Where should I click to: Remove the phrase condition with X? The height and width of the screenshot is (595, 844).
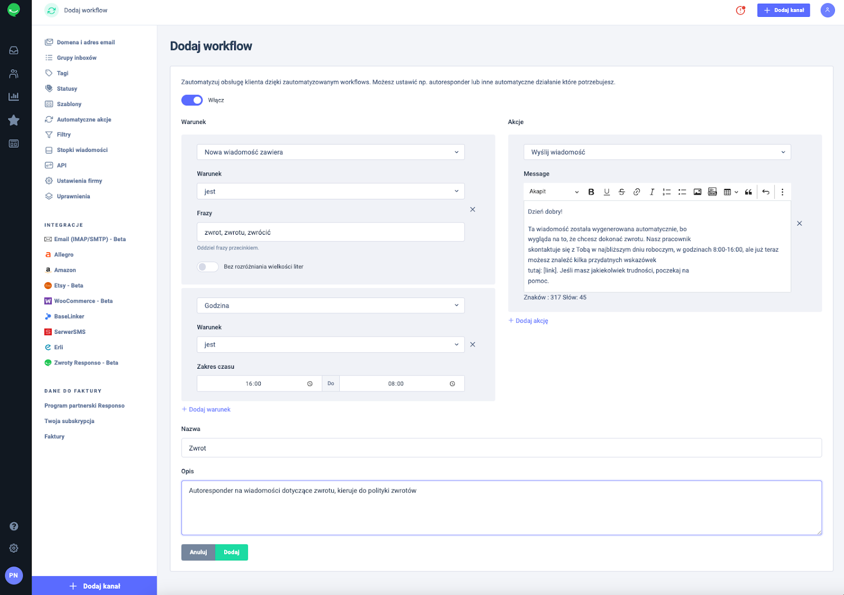pyautogui.click(x=473, y=209)
